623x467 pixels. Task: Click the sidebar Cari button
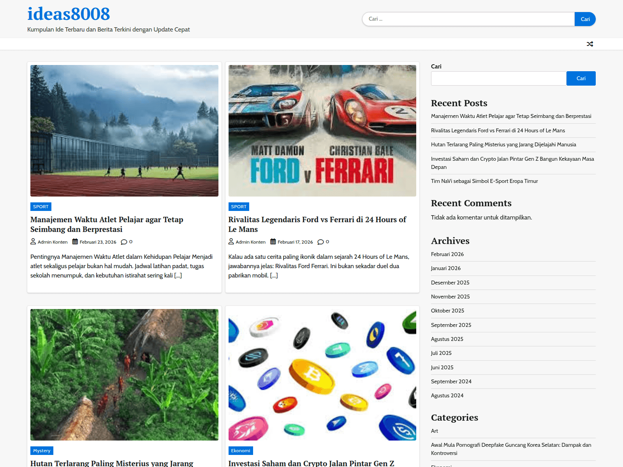coord(581,78)
